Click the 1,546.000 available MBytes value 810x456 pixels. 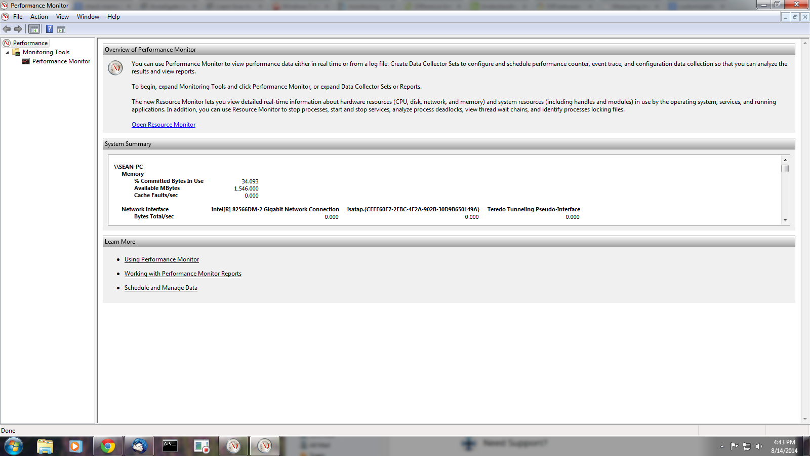point(246,188)
